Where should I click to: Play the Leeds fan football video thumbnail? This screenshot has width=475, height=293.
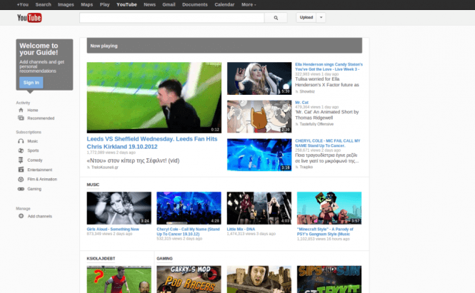coord(154,98)
